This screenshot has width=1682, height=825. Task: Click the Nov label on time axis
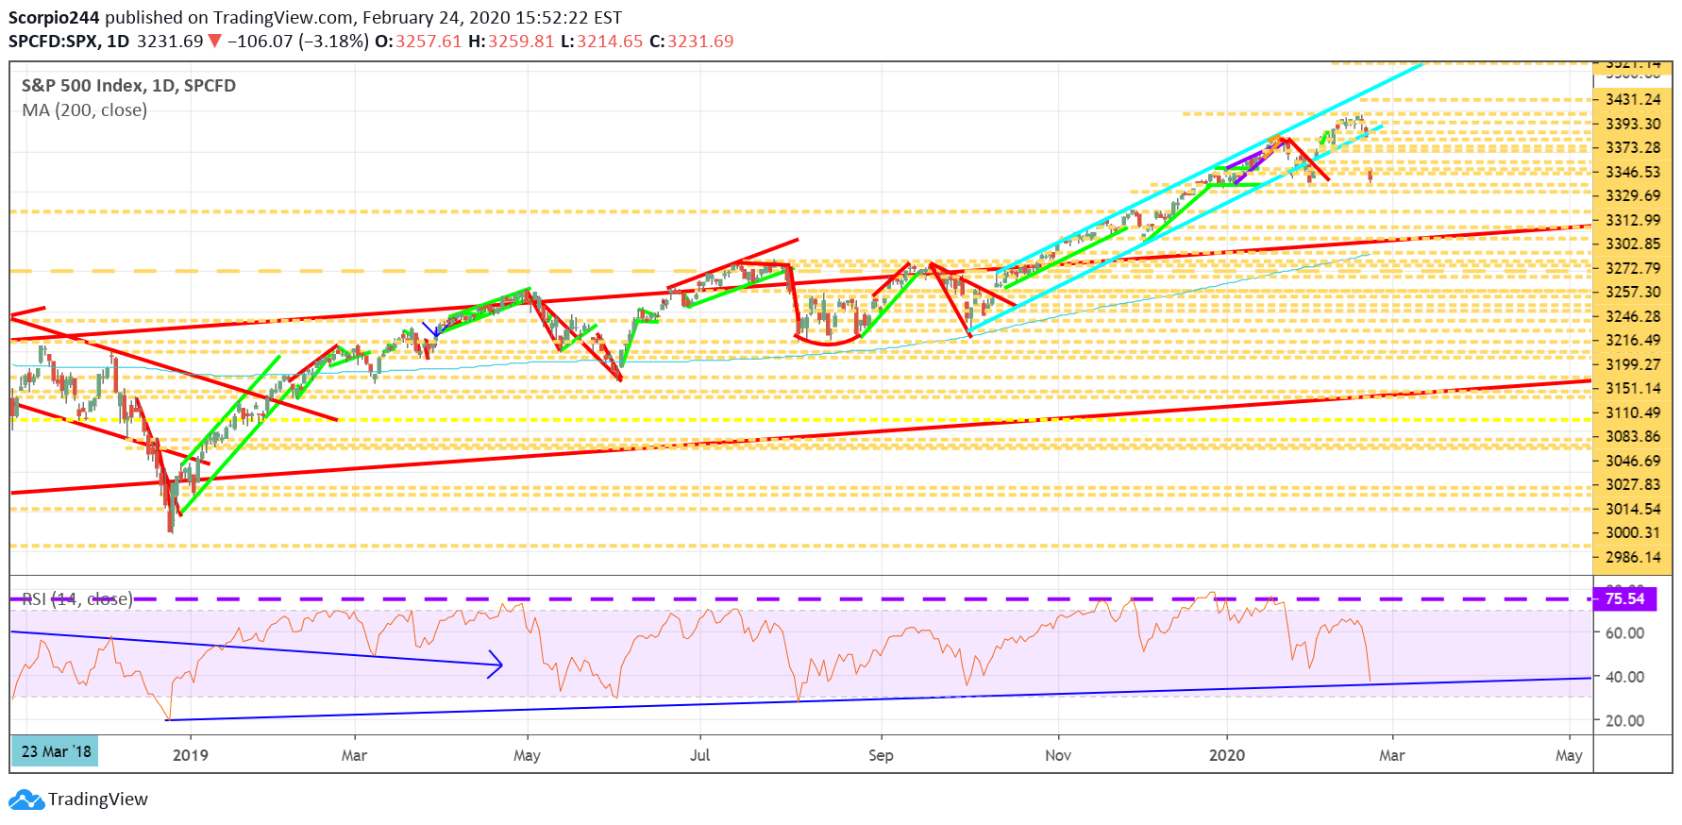point(1058,755)
